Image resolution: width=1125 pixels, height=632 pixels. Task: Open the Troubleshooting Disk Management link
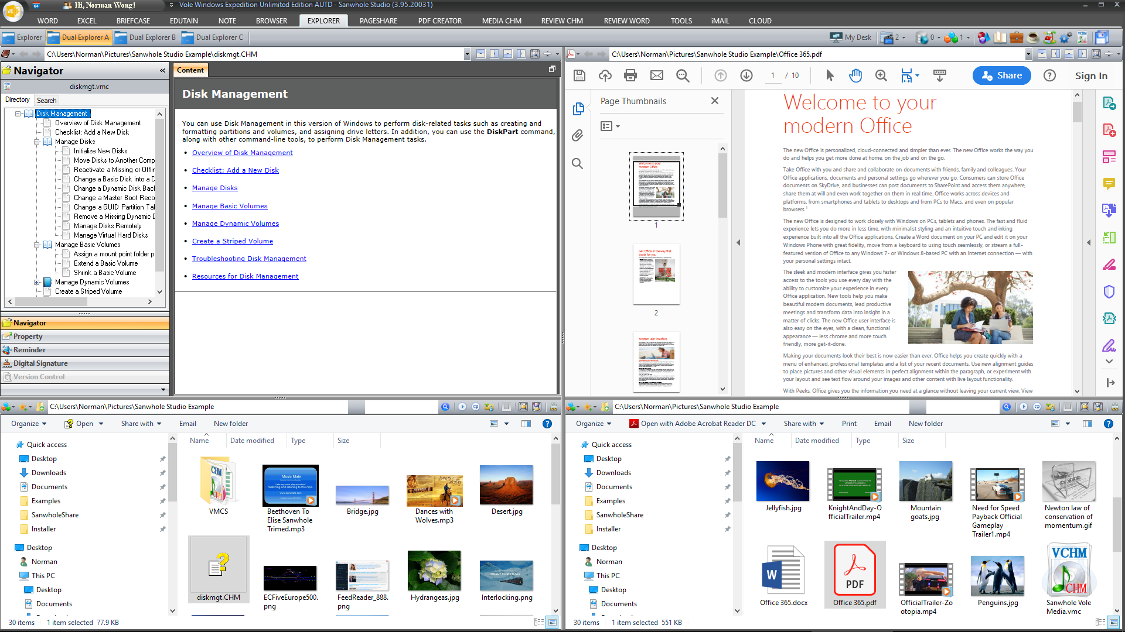click(x=249, y=259)
